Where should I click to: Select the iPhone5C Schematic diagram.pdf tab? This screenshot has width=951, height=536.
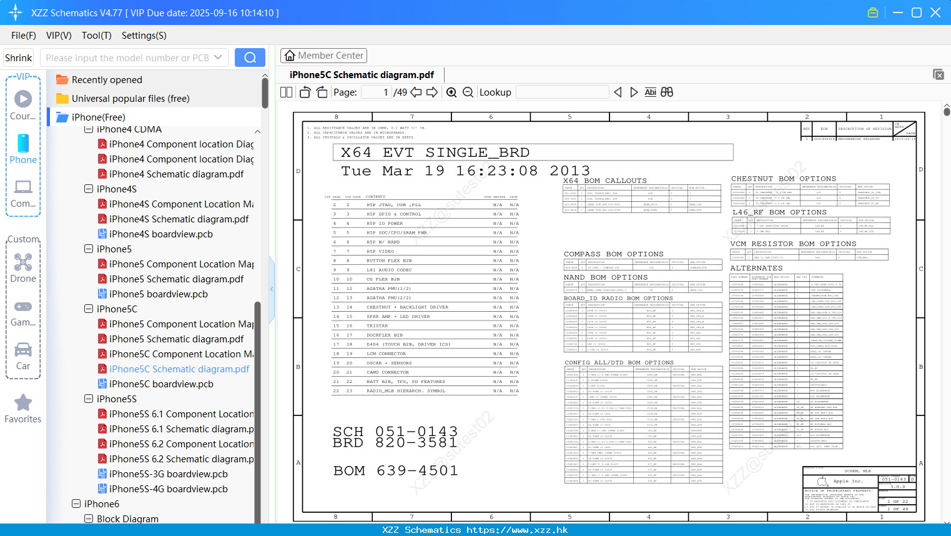[x=362, y=75]
